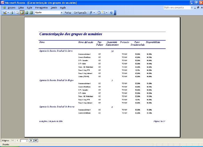Image resolution: width=203 pixels, height=147 pixels.
Task: Click the equipment quantity value 7
Action: coord(112,81)
